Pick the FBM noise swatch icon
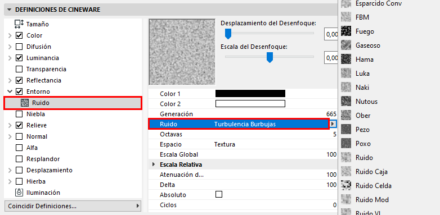Screen dimensions: 440x215 tap(346, 17)
